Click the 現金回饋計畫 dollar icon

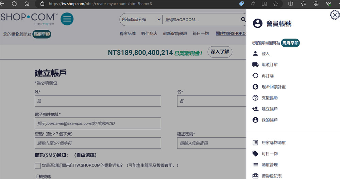[x=255, y=87]
